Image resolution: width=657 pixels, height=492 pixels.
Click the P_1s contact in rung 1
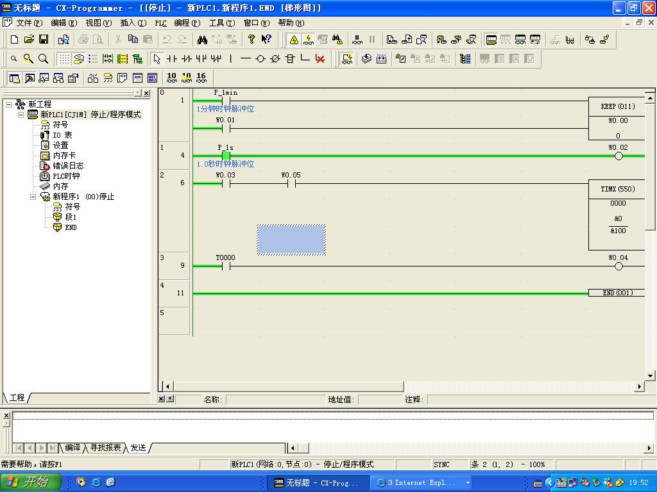[x=226, y=156]
